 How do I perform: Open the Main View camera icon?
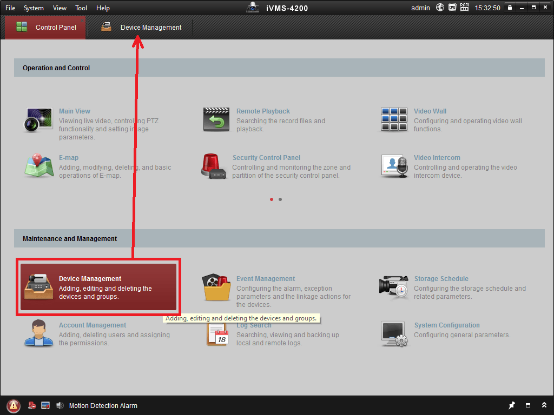coord(38,120)
